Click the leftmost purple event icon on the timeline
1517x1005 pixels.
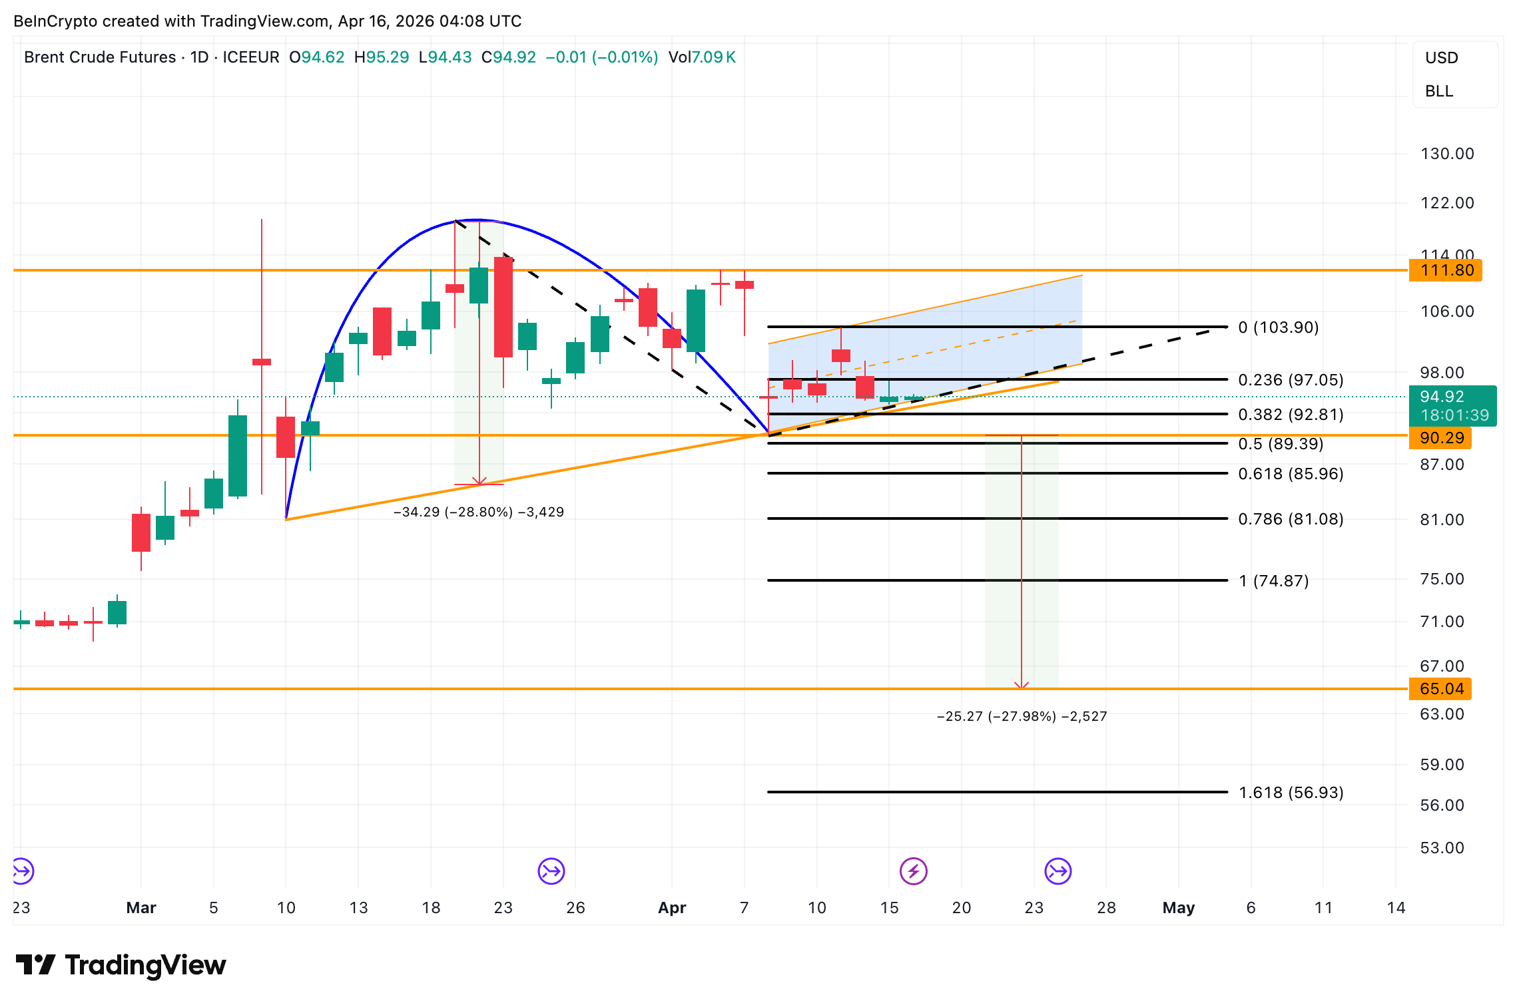pyautogui.click(x=22, y=870)
